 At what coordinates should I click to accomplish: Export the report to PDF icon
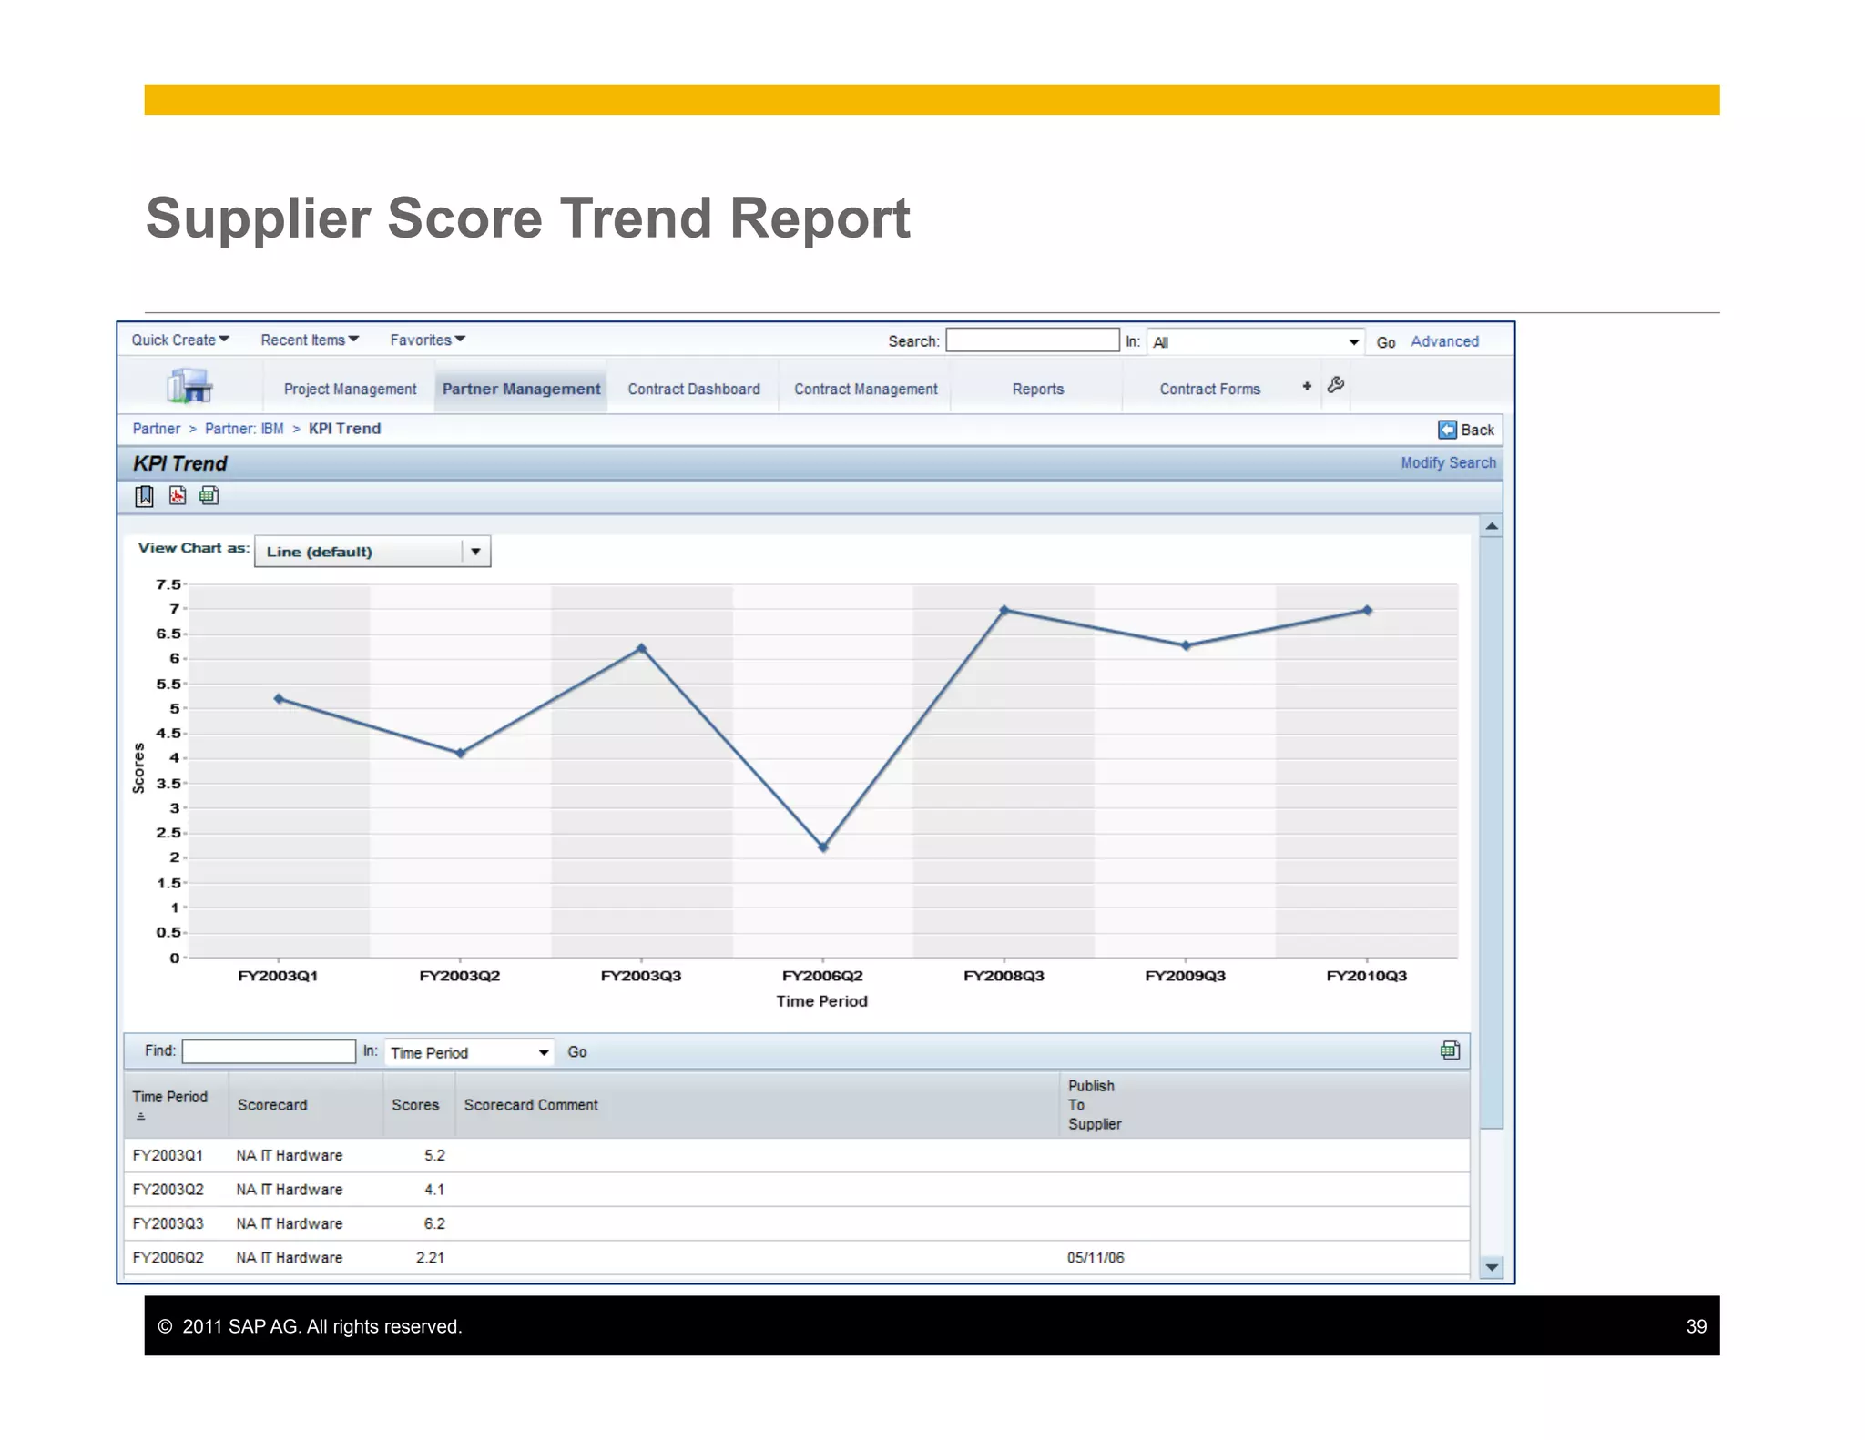coord(178,496)
